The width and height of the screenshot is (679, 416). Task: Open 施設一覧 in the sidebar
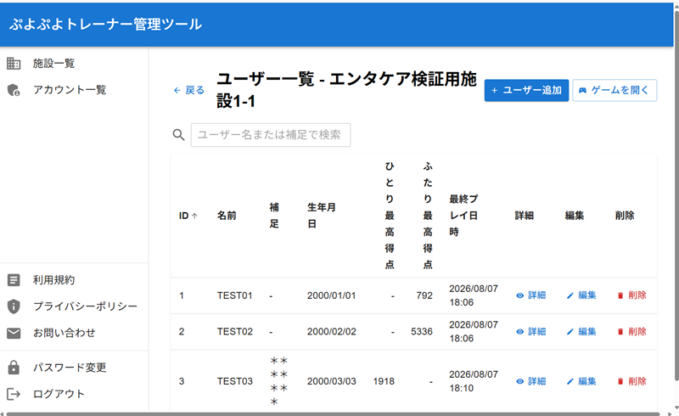[53, 64]
